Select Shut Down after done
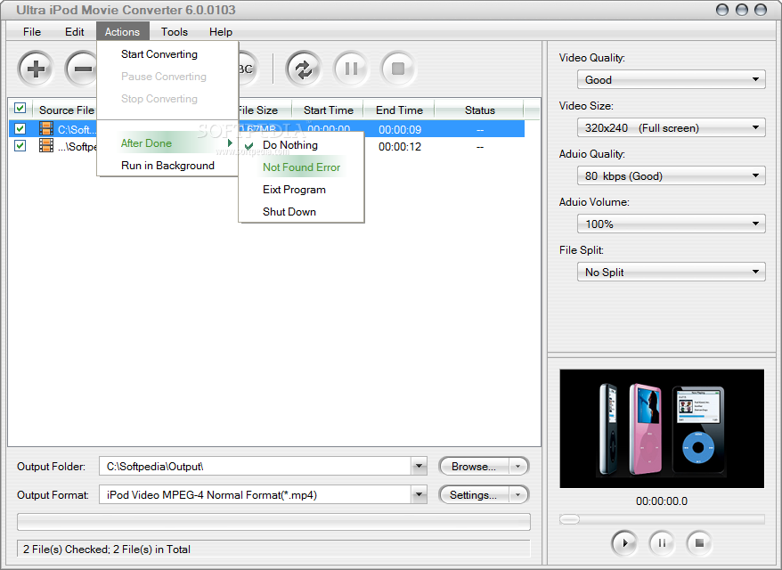Screen dimensions: 782x570 pyautogui.click(x=301, y=212)
